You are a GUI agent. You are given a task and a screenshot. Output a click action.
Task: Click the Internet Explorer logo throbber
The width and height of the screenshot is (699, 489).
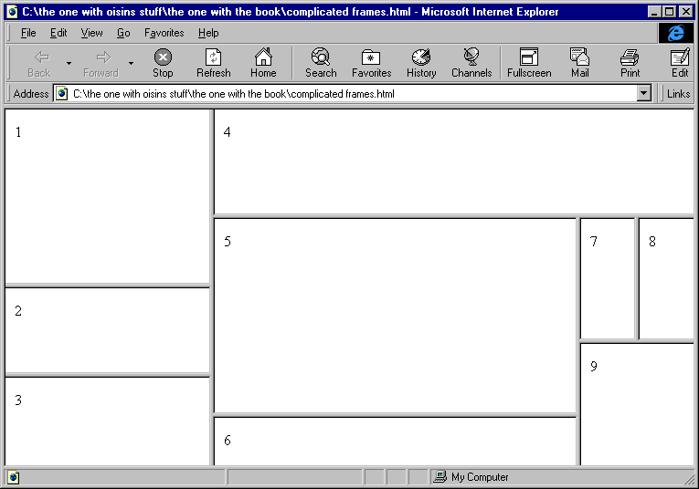pyautogui.click(x=676, y=33)
